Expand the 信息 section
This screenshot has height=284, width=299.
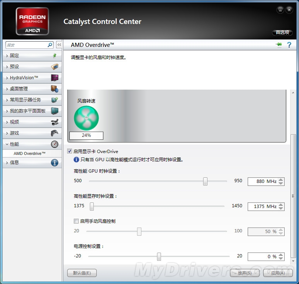pyautogui.click(x=32, y=163)
